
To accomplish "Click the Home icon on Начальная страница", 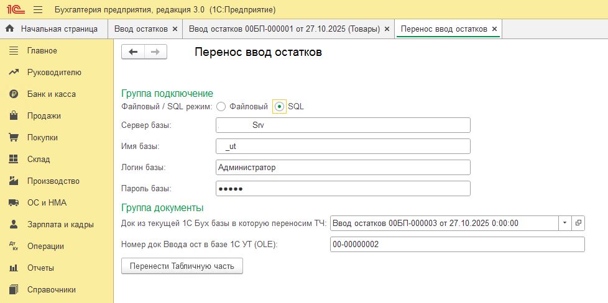I will (10, 29).
